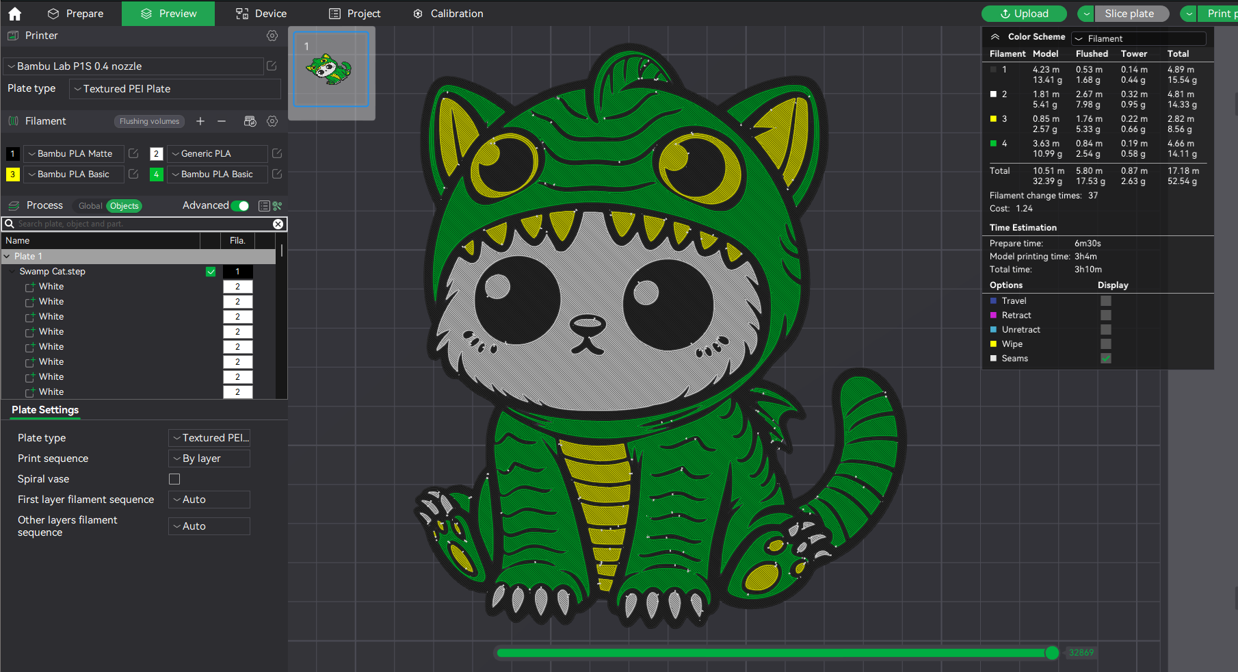
Task: Switch to the Device tab
Action: [x=261, y=14]
